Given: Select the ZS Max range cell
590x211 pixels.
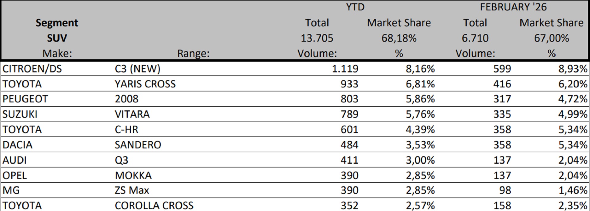Looking at the screenshot, I should pyautogui.click(x=132, y=190).
